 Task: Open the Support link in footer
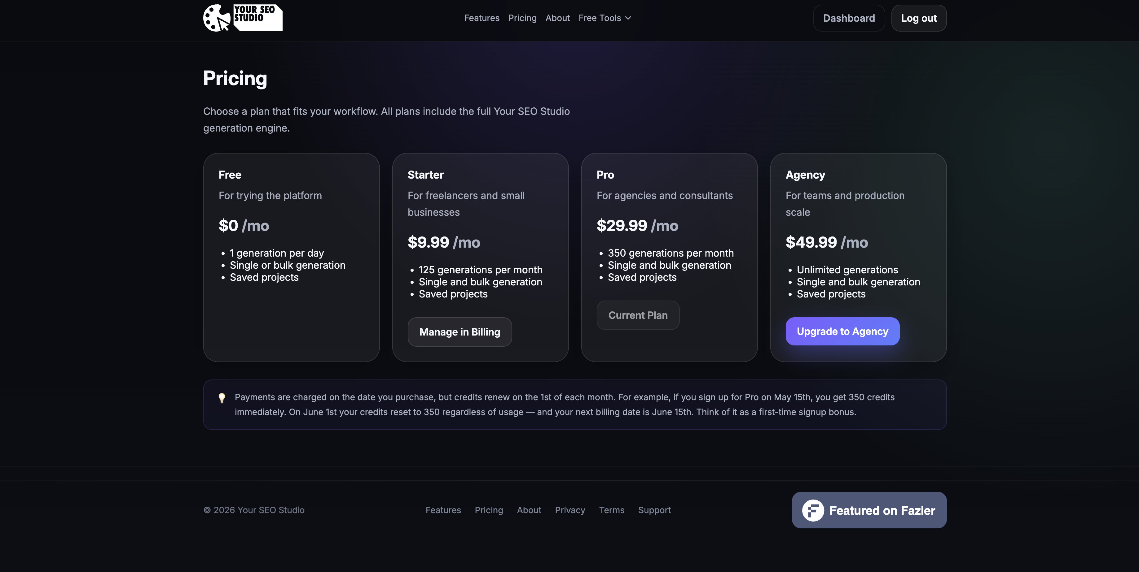[x=654, y=510]
